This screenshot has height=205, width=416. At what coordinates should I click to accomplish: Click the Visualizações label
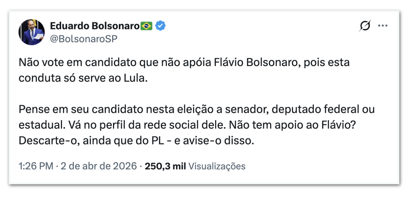point(216,166)
